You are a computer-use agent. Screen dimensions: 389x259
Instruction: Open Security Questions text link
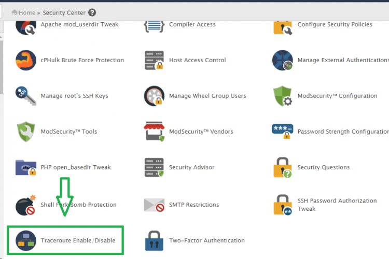[x=324, y=167]
